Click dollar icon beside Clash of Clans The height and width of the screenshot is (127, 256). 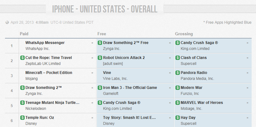tap(177, 58)
